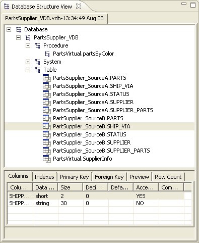Open the Row Count tab
199x243 pixels.
point(168,177)
